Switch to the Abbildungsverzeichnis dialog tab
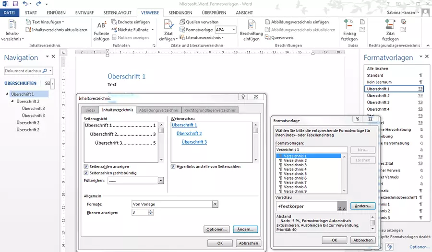432x252 pixels. pyautogui.click(x=158, y=110)
